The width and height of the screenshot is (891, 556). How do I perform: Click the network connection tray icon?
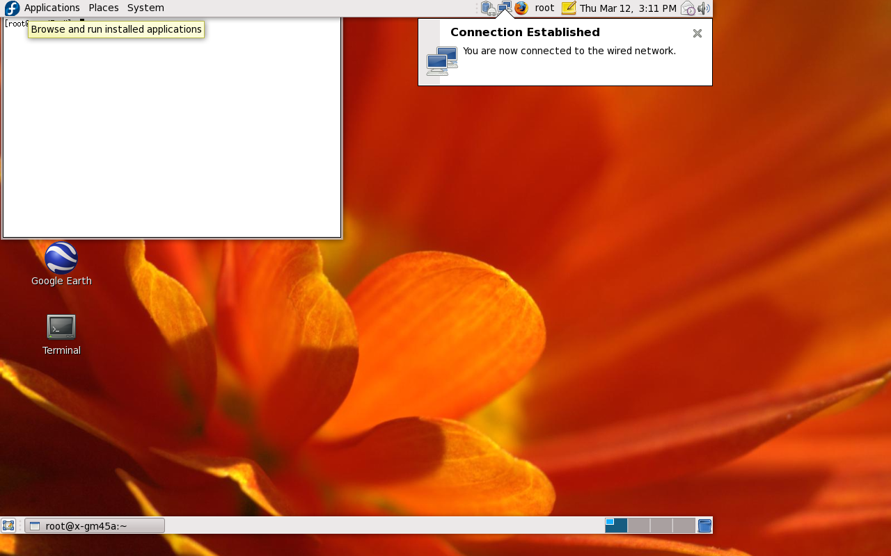505,8
